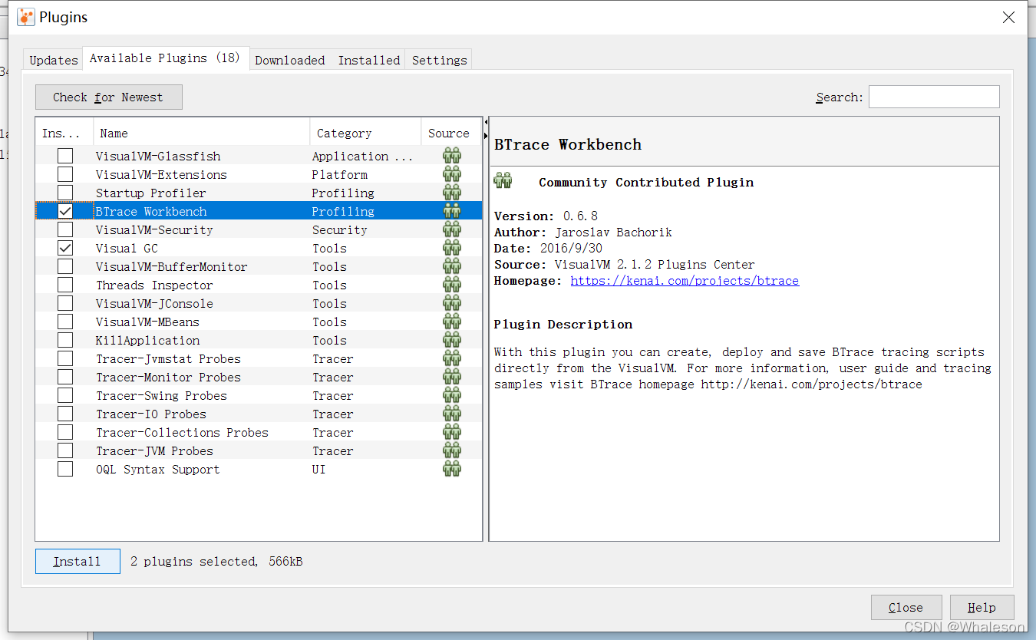Check the Startup Profiler install checkbox

tap(65, 193)
